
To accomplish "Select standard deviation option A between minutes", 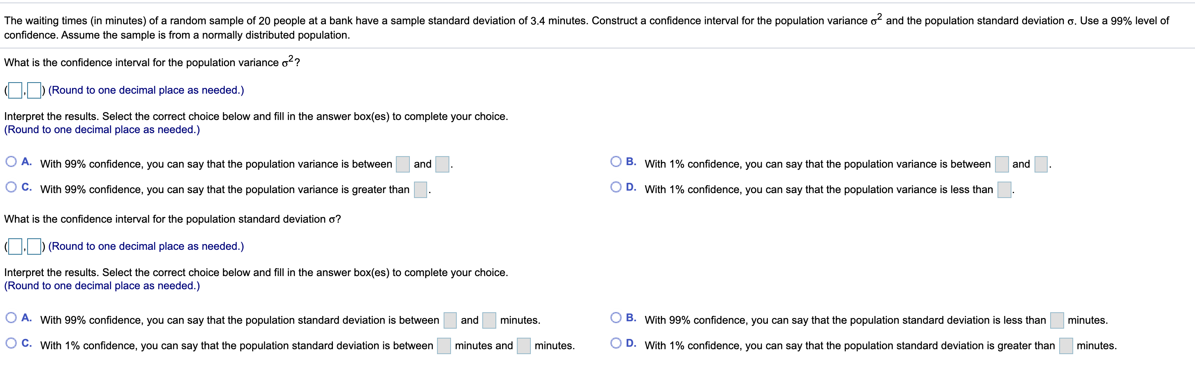I will (11, 318).
